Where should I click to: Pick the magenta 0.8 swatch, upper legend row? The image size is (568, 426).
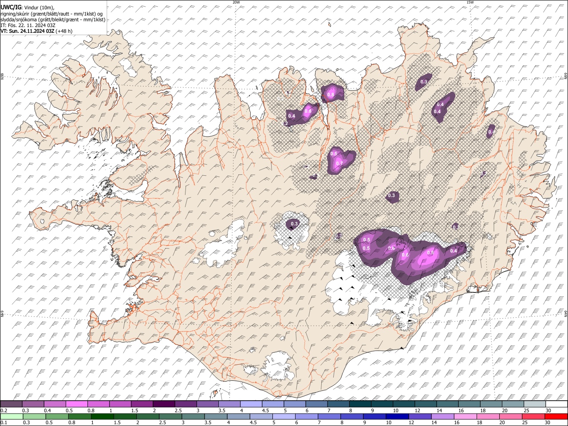98,404
